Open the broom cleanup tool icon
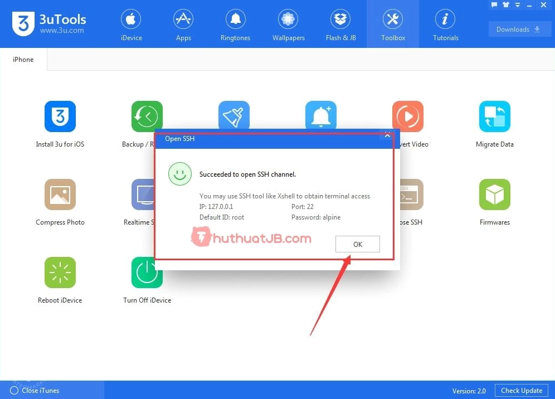The width and height of the screenshot is (555, 399). tap(233, 115)
